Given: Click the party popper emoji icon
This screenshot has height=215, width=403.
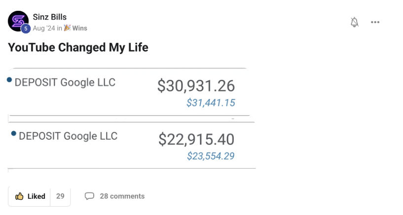Looking at the screenshot, I should (68, 28).
